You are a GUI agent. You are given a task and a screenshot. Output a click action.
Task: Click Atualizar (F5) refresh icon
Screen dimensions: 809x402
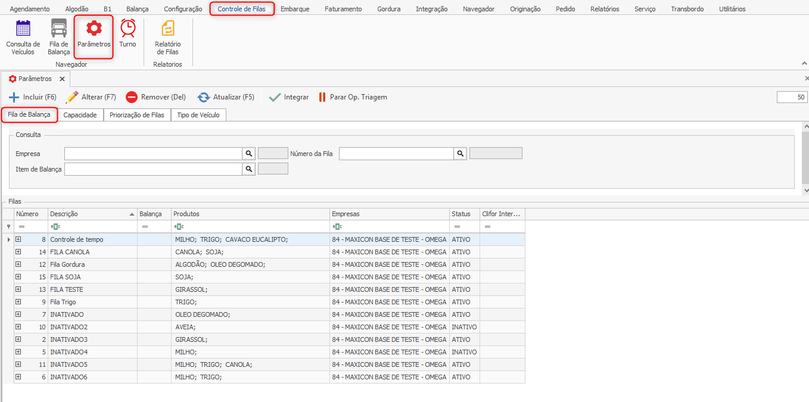tap(204, 97)
